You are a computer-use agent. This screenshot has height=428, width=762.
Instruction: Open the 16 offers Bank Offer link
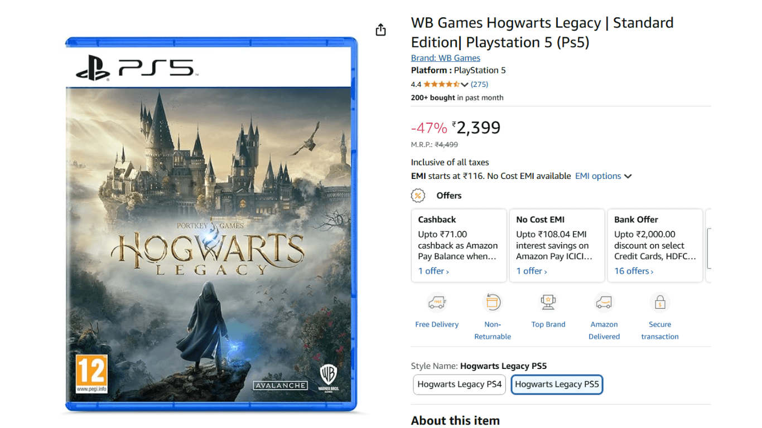coord(634,271)
